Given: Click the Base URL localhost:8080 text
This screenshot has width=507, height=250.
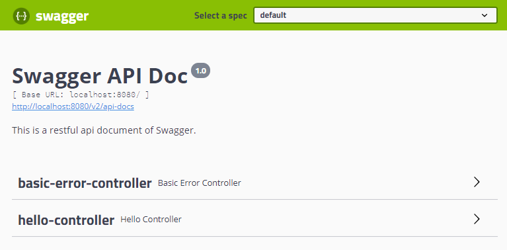Looking at the screenshot, I should (x=81, y=95).
